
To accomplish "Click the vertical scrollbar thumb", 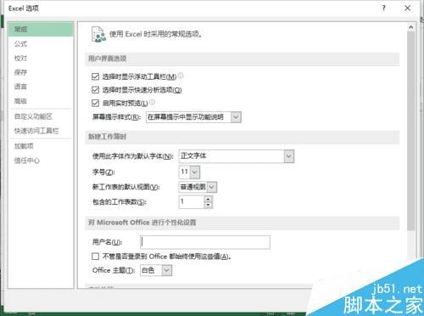I will [x=411, y=131].
